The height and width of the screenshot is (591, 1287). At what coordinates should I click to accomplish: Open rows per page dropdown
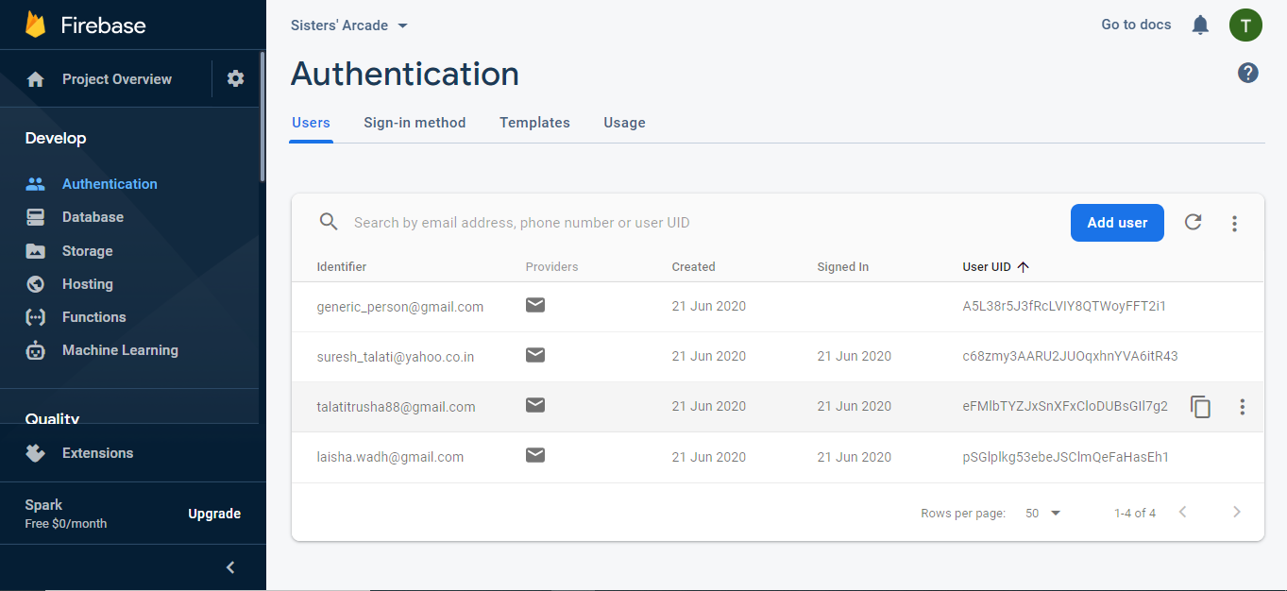tap(1043, 514)
